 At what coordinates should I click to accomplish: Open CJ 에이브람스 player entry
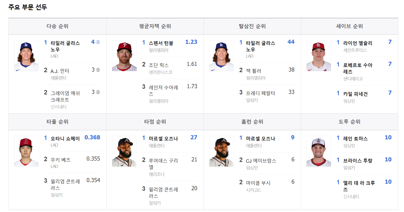coord(261,161)
